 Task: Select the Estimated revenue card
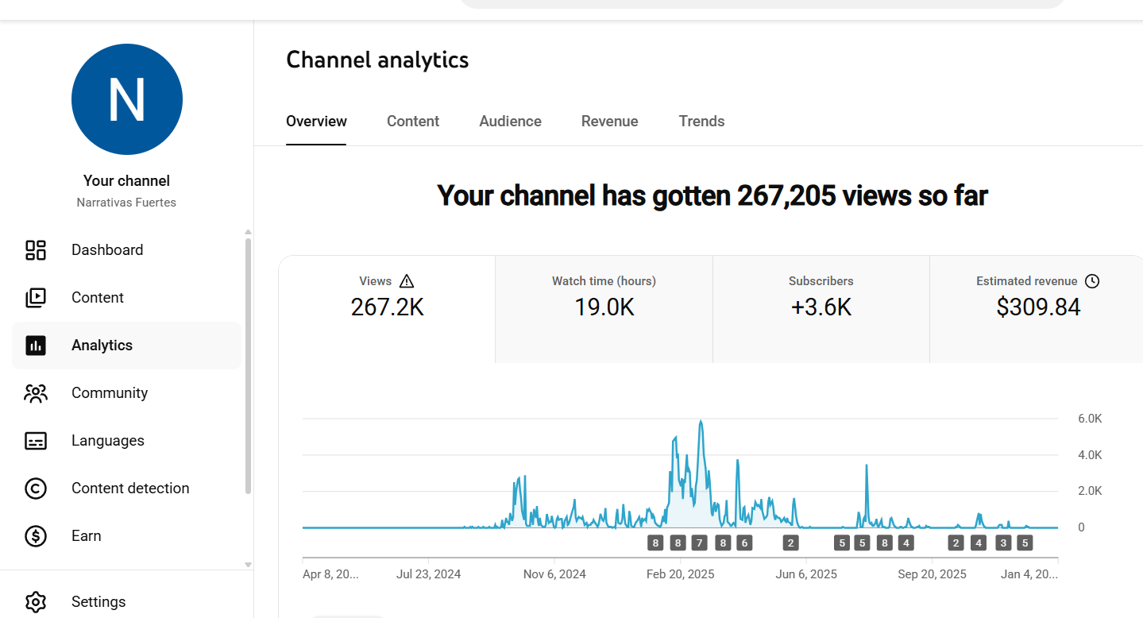[x=1037, y=310]
